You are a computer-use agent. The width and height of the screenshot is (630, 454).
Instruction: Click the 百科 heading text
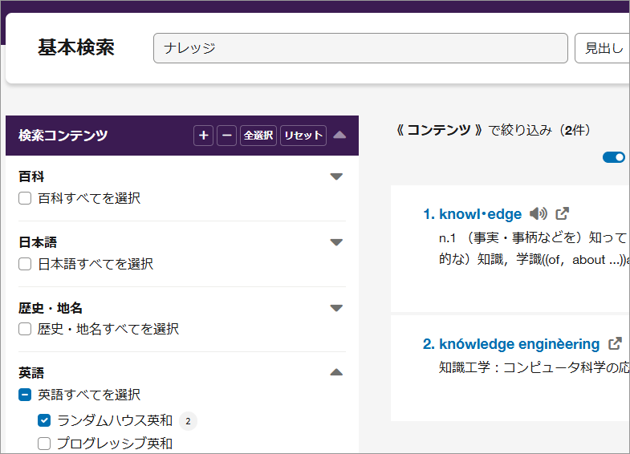click(x=31, y=176)
